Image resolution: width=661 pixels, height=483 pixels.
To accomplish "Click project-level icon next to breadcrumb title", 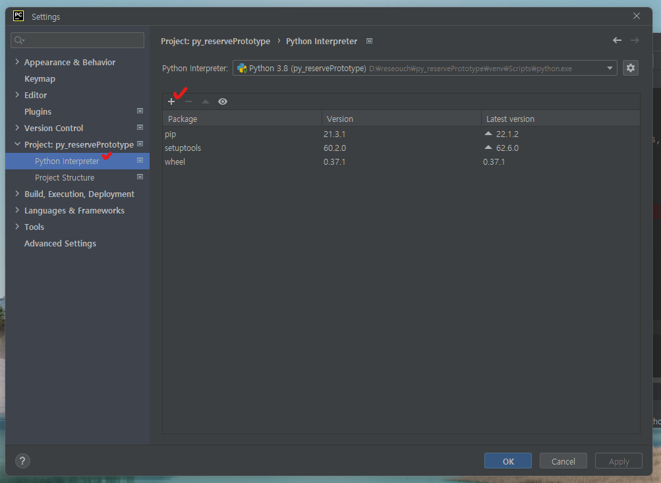I will (x=369, y=41).
